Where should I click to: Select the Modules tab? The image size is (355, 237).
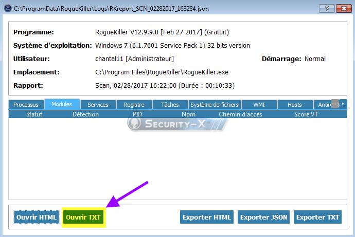point(62,104)
